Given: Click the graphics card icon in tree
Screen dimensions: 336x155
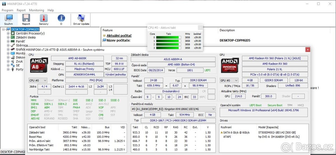Looking at the screenshot, I should coord(13,49).
